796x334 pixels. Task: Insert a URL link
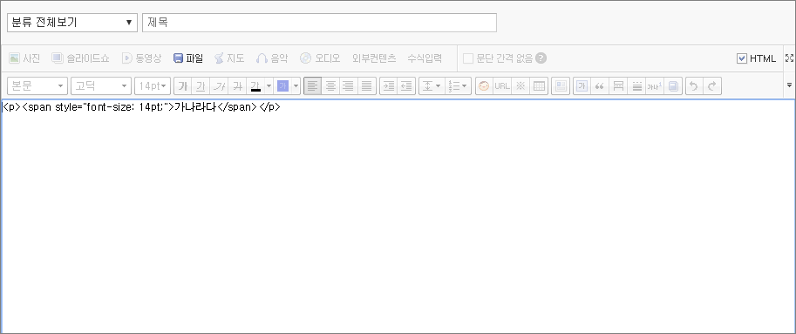click(x=502, y=86)
